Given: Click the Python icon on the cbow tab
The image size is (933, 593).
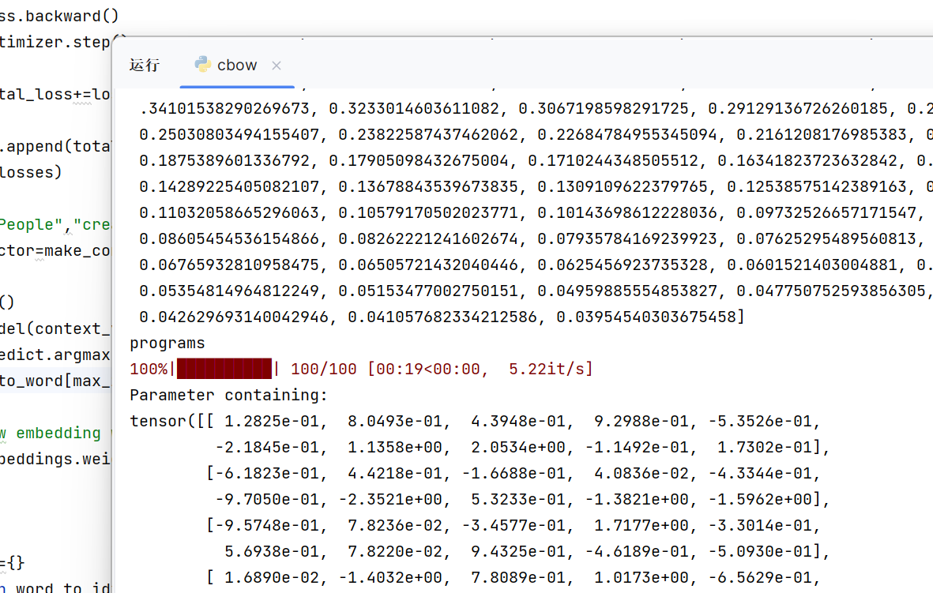Looking at the screenshot, I should [202, 65].
